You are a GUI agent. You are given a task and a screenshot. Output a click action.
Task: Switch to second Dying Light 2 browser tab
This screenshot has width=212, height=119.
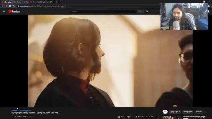(42, 2)
